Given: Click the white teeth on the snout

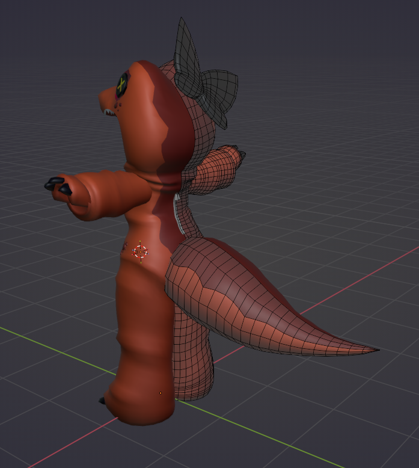Looking at the screenshot, I should (109, 112).
